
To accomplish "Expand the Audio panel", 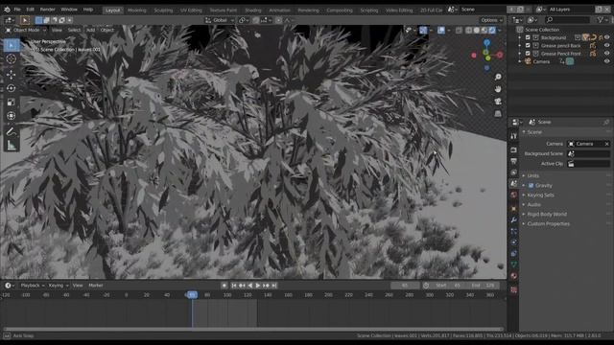I will click(x=533, y=204).
